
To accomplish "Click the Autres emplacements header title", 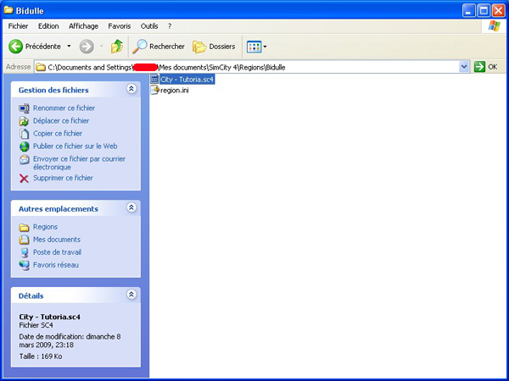I will tap(59, 209).
